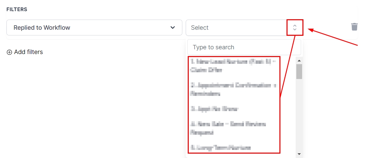Click the plus circle icon beside Add filters
Screen dimensions: 365x158
[x=9, y=52]
